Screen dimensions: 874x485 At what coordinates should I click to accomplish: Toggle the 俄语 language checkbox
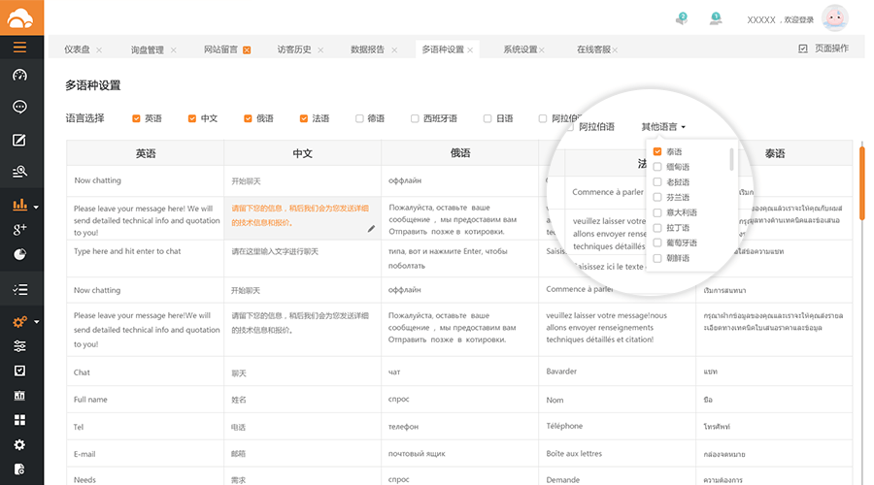click(248, 118)
